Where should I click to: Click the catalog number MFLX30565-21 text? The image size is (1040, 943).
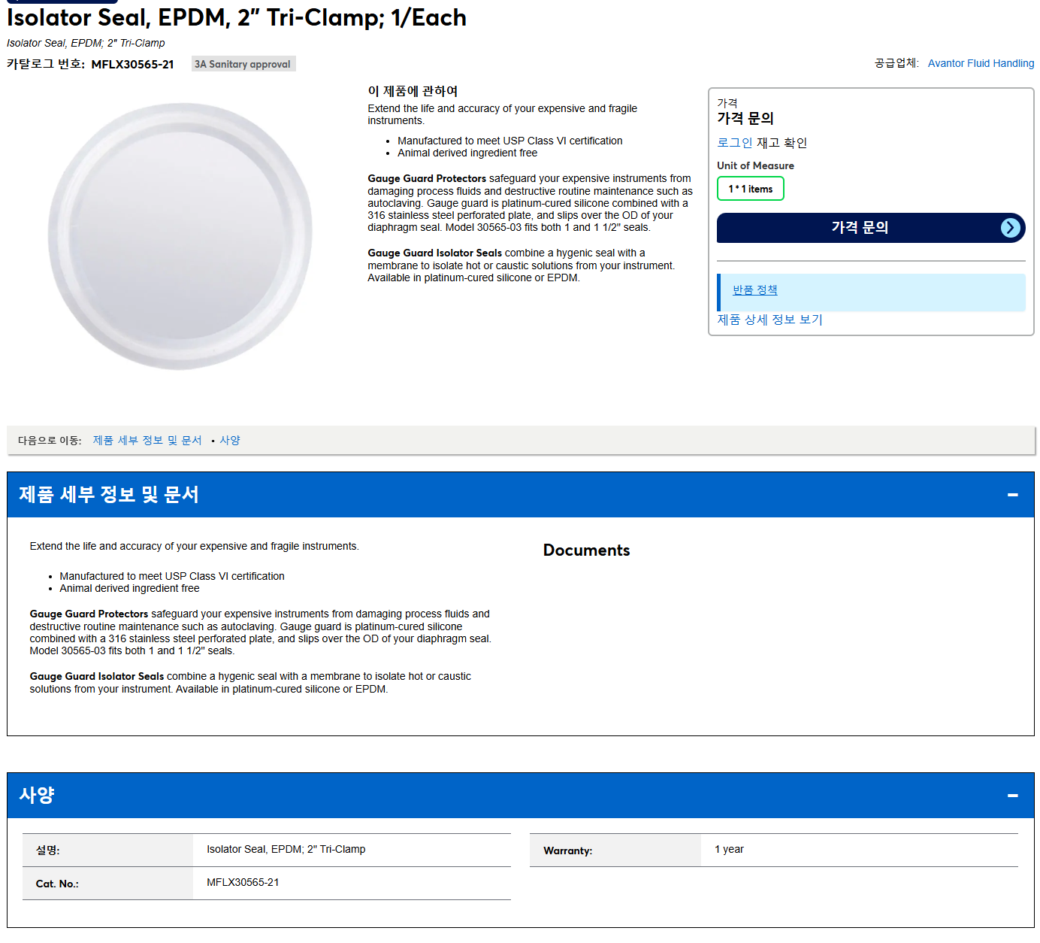tap(132, 65)
